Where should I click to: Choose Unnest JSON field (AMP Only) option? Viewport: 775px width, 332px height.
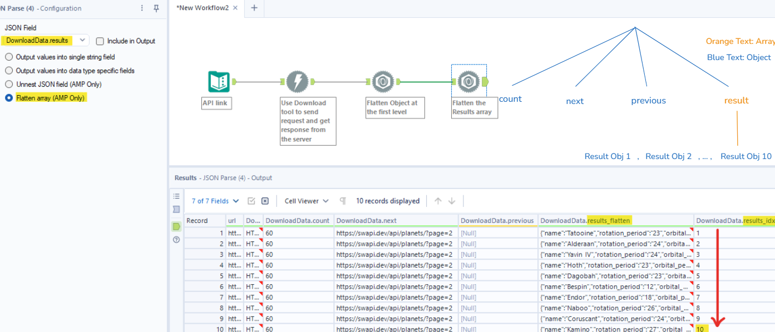tap(9, 85)
